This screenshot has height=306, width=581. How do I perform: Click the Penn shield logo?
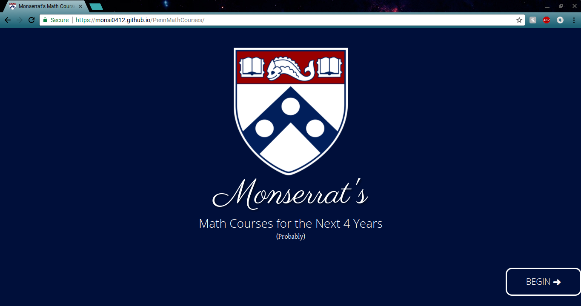pyautogui.click(x=291, y=111)
